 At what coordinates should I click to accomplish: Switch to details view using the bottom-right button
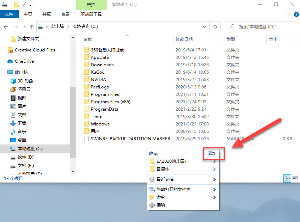(x=287, y=178)
